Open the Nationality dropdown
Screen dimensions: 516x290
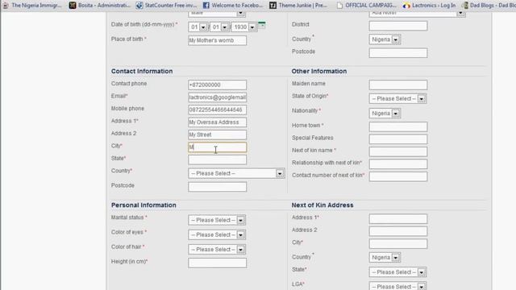tap(385, 114)
